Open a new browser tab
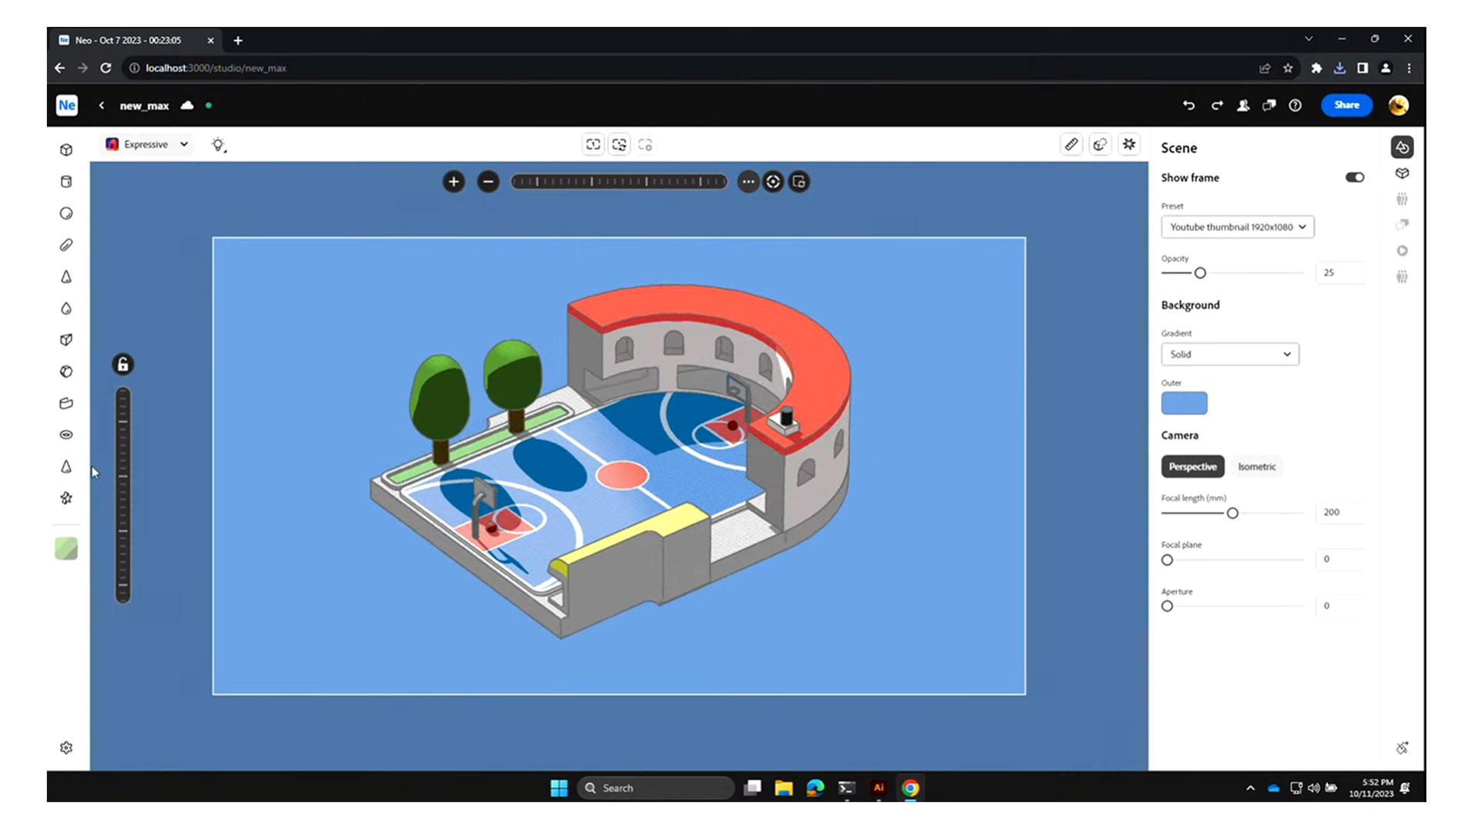The image size is (1474, 829). click(x=238, y=40)
